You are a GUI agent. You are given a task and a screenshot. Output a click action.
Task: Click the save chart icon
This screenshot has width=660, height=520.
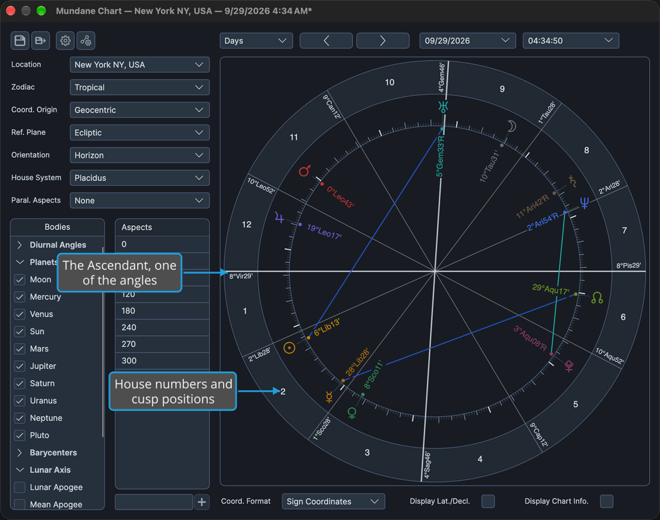tap(20, 41)
